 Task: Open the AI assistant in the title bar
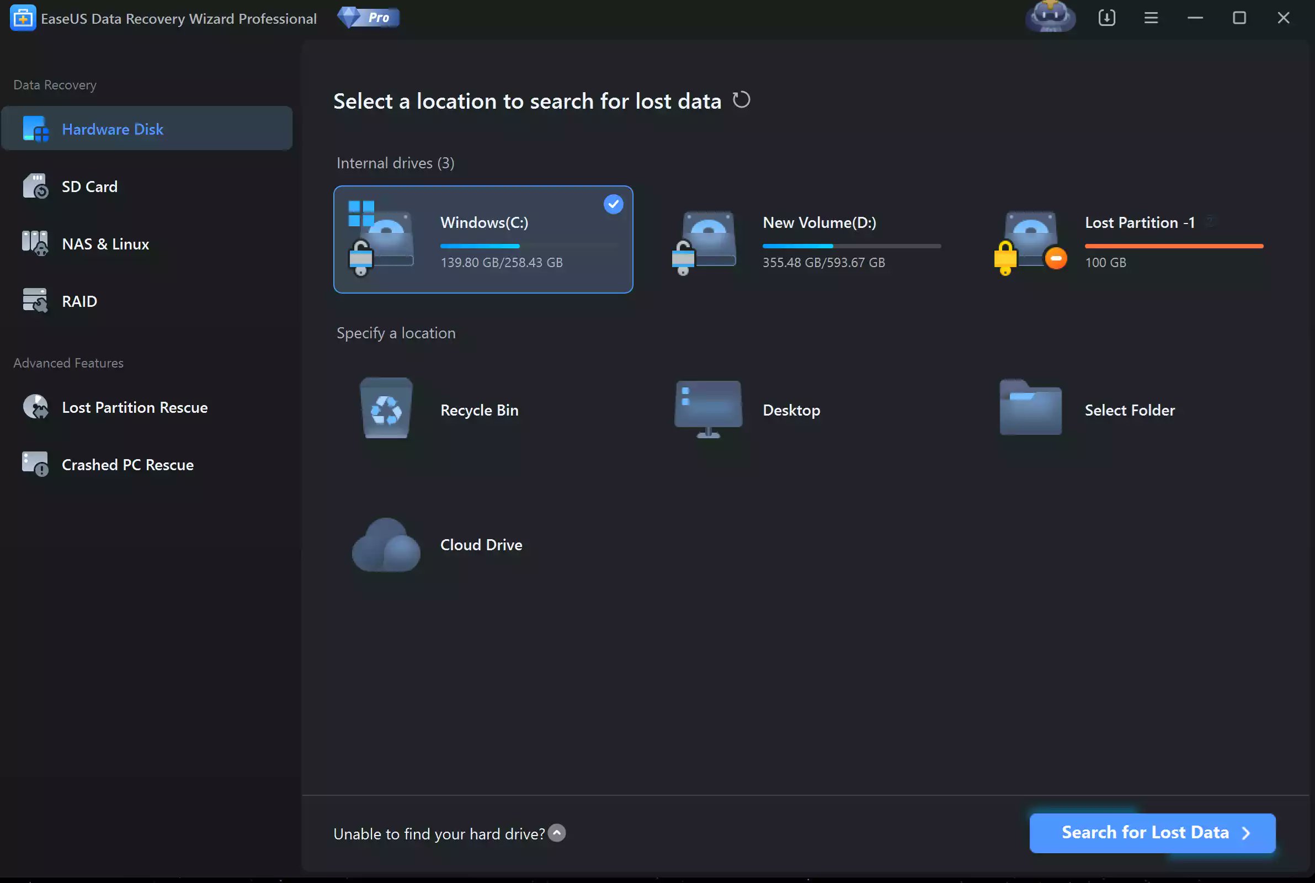[x=1050, y=18]
